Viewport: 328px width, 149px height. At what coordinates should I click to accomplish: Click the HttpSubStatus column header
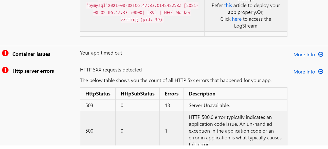tap(138, 94)
